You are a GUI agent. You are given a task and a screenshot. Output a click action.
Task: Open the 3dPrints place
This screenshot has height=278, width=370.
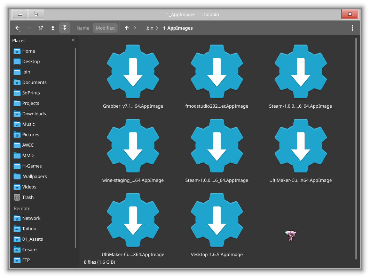click(44, 93)
